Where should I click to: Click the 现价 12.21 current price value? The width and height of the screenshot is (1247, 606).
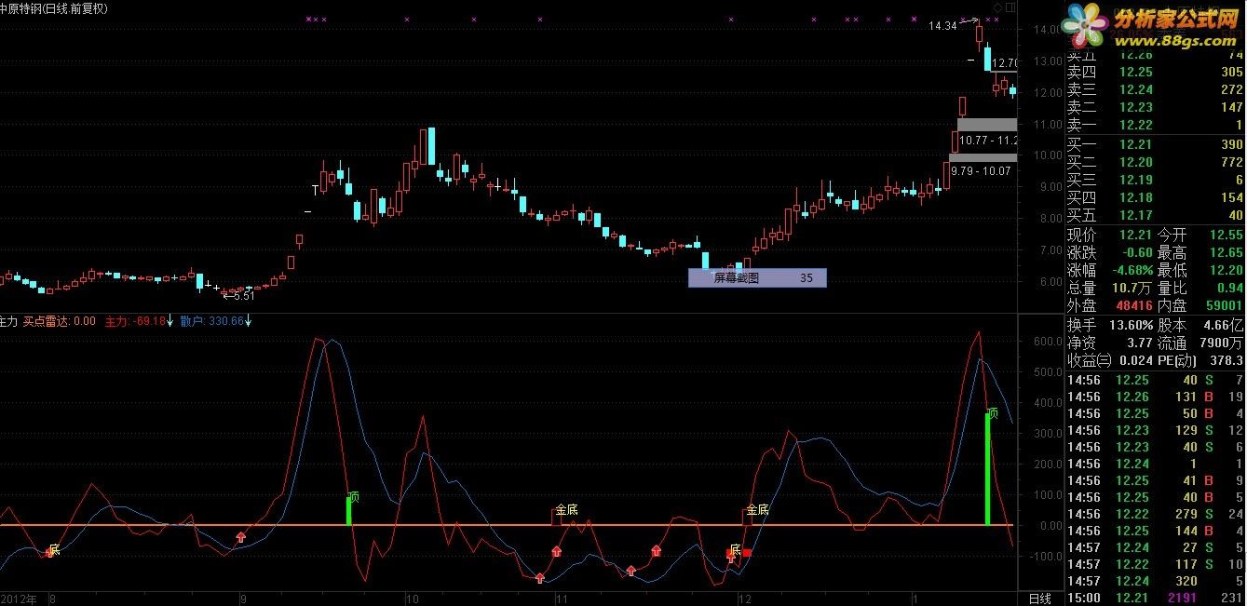point(1134,235)
